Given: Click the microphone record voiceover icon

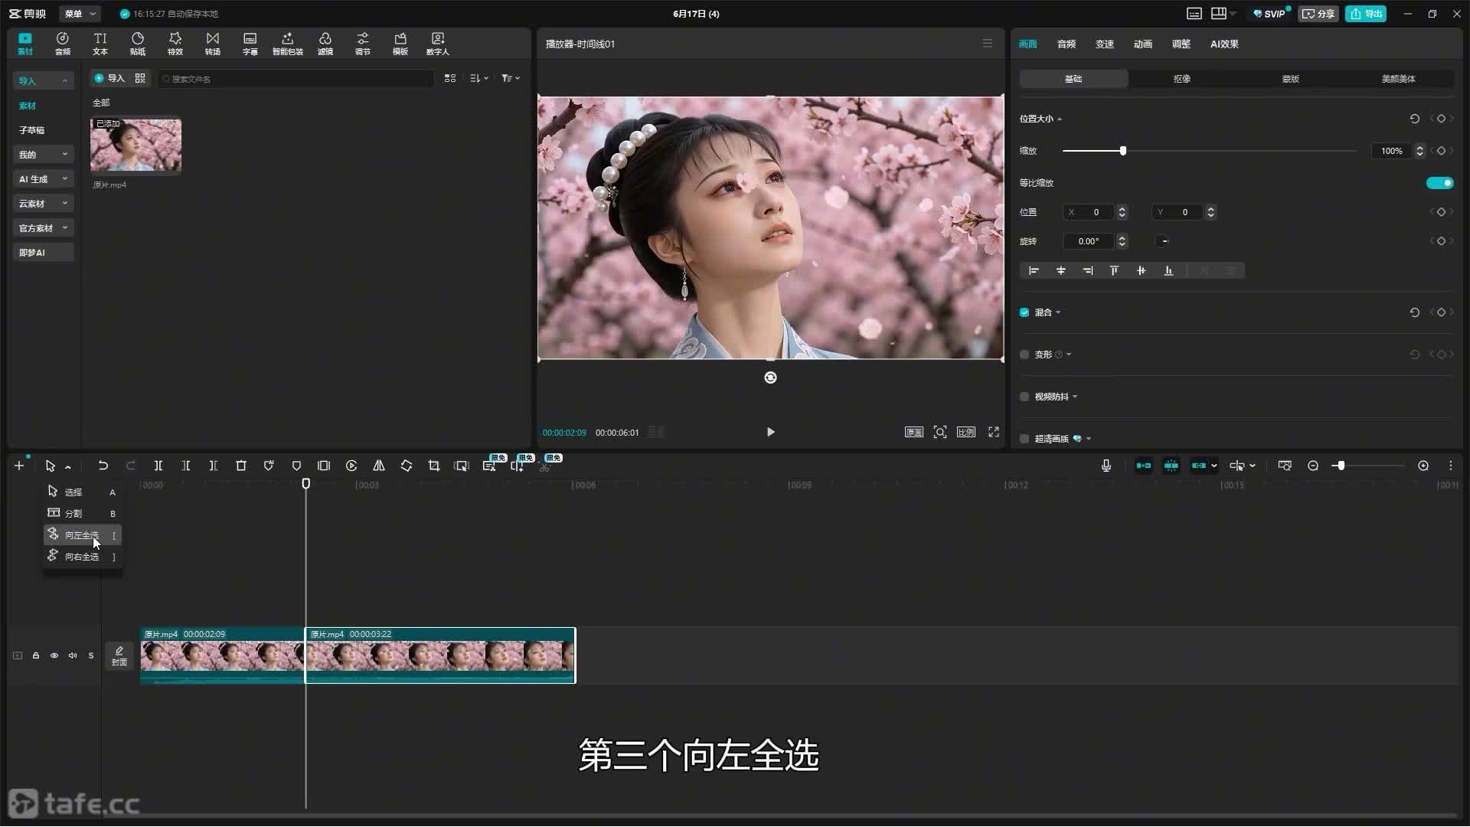Looking at the screenshot, I should click(x=1106, y=466).
